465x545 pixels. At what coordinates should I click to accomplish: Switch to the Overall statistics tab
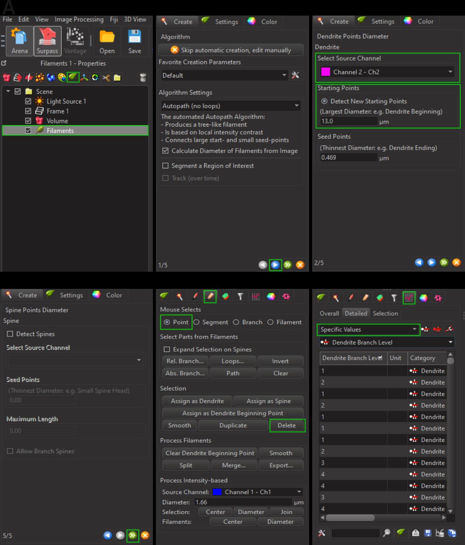329,313
